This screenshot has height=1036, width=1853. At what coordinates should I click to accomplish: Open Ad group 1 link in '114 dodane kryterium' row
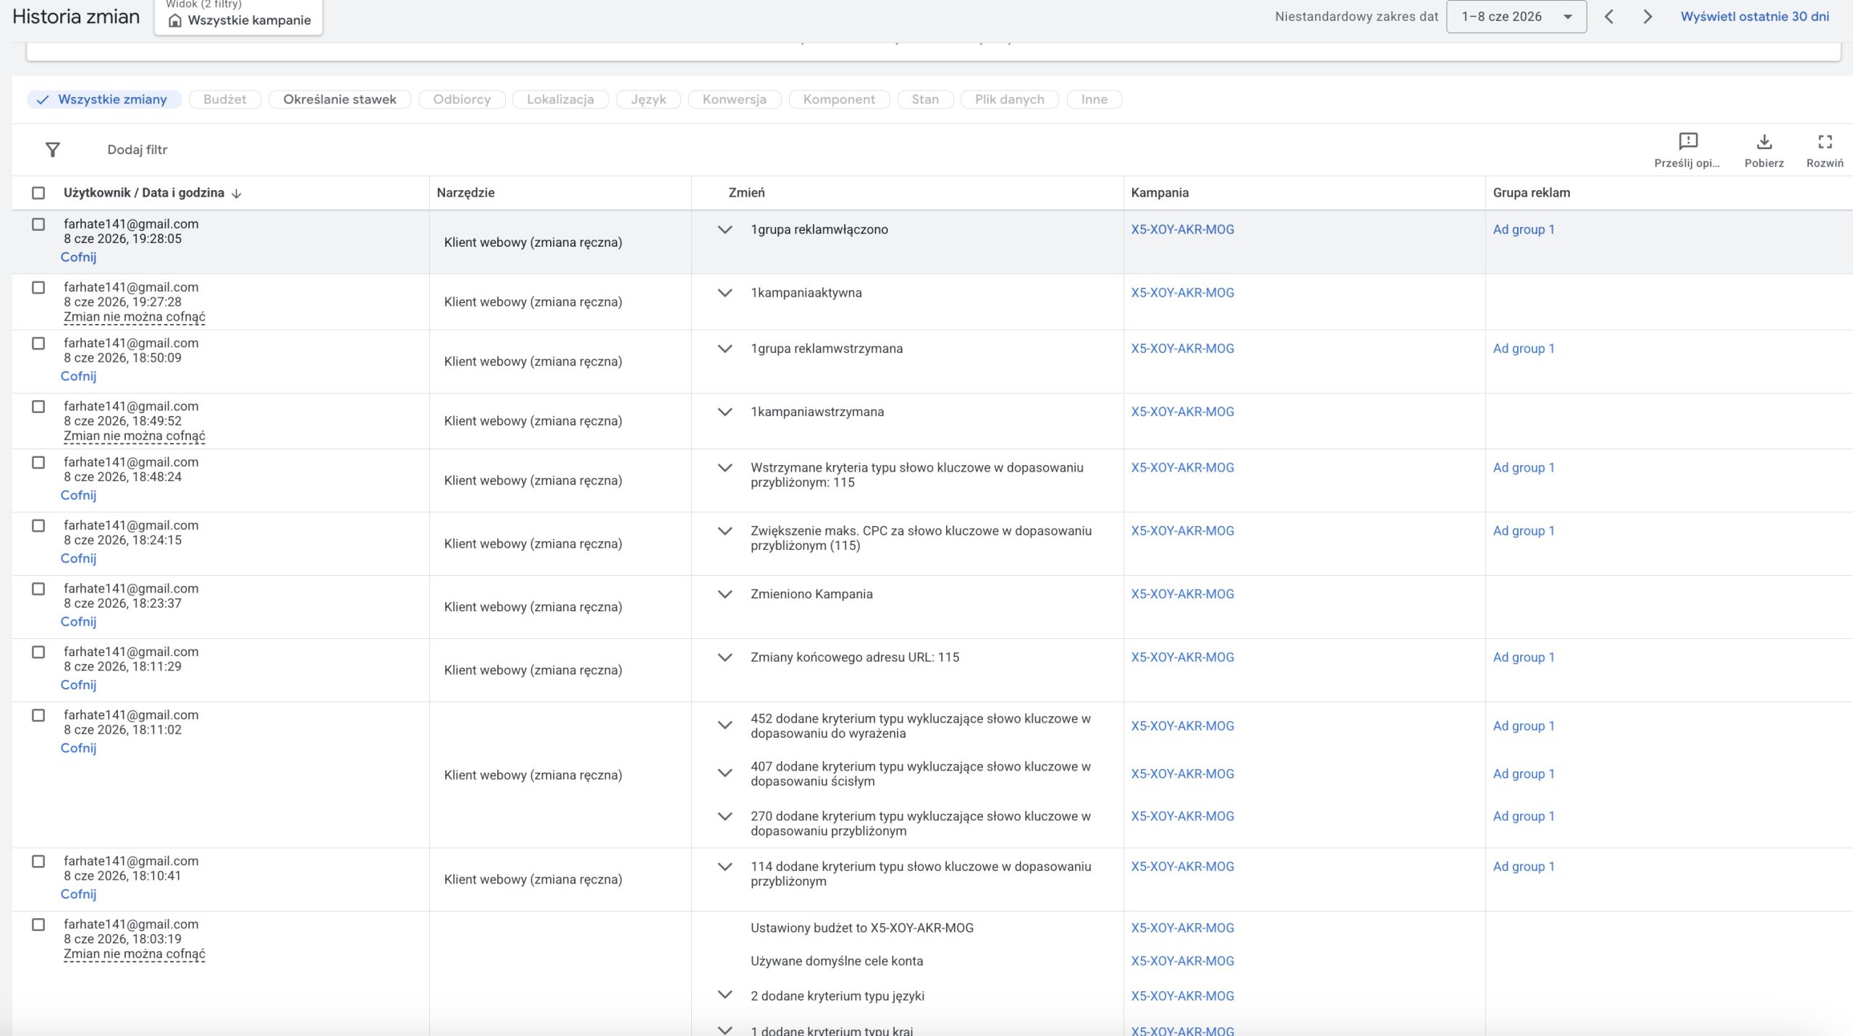[1524, 867]
